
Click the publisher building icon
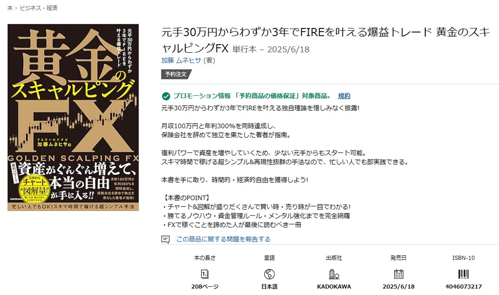point(334,274)
